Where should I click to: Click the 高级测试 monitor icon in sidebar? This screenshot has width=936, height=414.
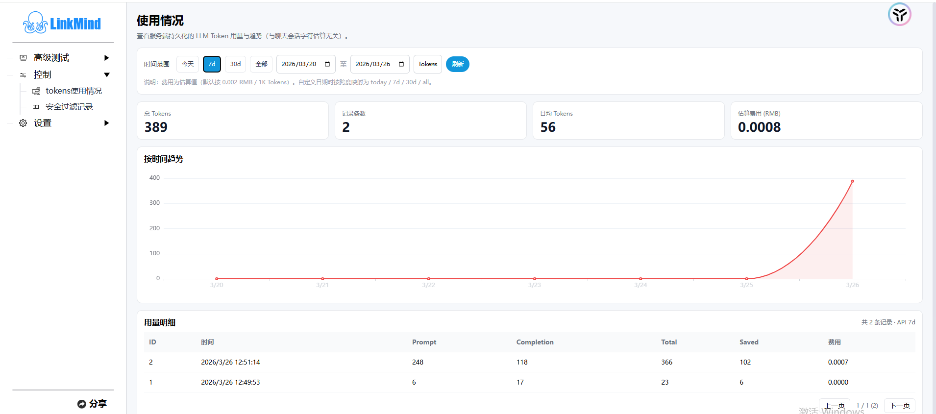[x=23, y=58]
